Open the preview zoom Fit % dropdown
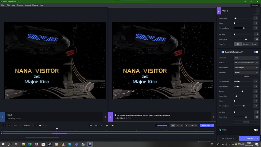This screenshot has width=261, height=147. [194, 125]
